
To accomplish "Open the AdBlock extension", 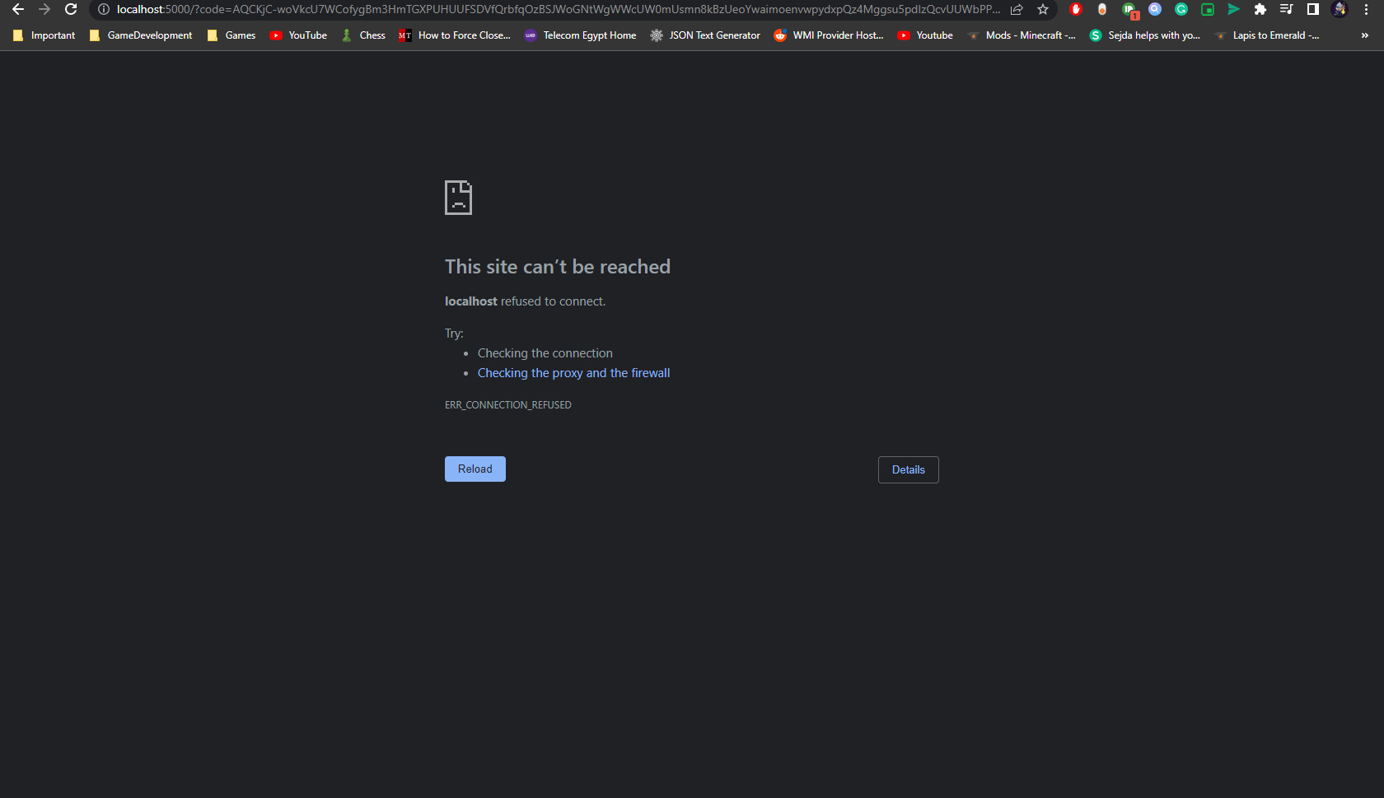I will click(1075, 10).
